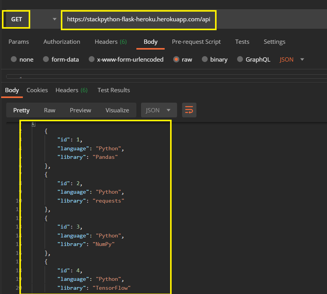Click the "id": 4 line

70,270
